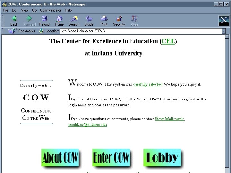Click the Lobby button
The width and height of the screenshot is (231, 173).
pyautogui.click(x=162, y=157)
